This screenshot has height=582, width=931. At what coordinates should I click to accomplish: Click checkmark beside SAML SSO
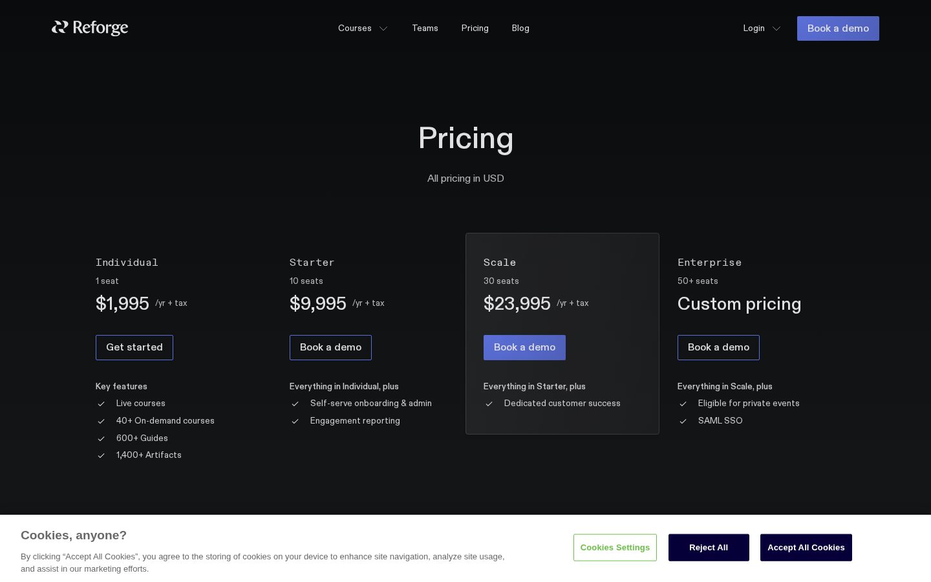point(683,421)
